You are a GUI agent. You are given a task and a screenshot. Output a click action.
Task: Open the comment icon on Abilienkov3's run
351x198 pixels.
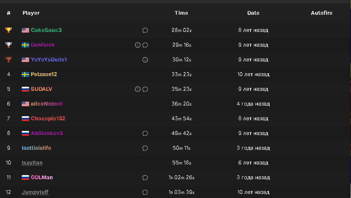145,133
